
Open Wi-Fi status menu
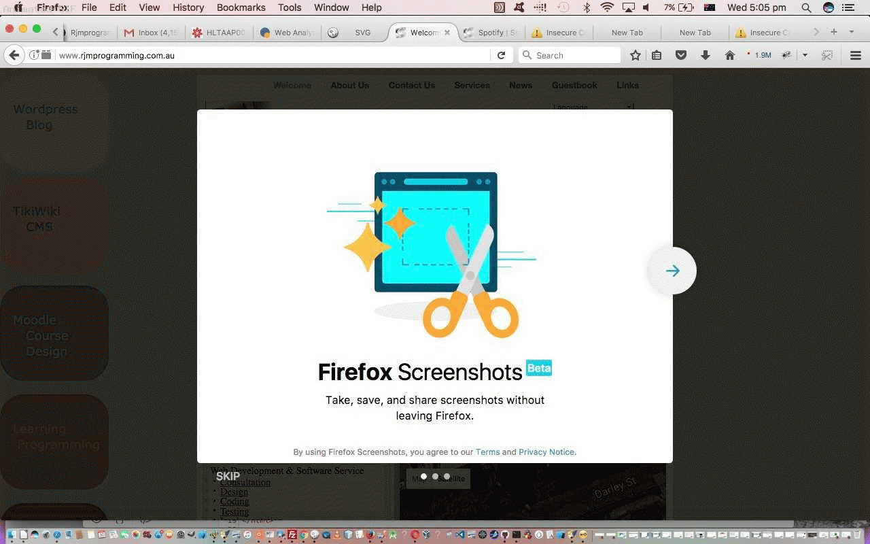[x=607, y=7]
